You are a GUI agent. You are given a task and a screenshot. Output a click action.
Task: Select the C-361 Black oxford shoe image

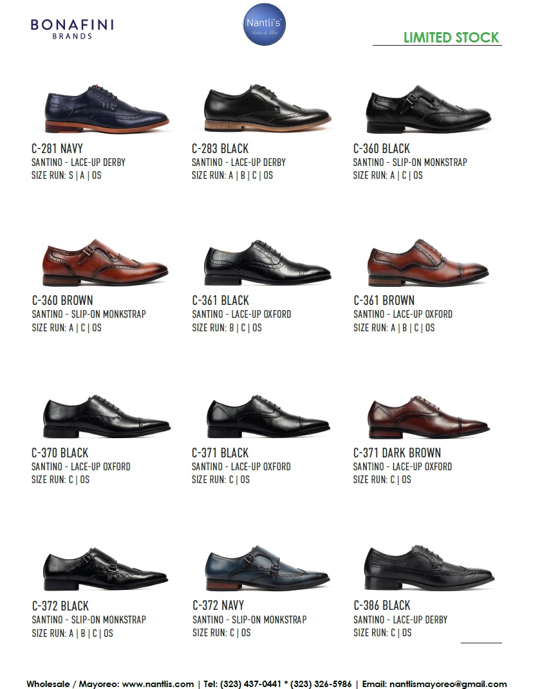coord(267,262)
